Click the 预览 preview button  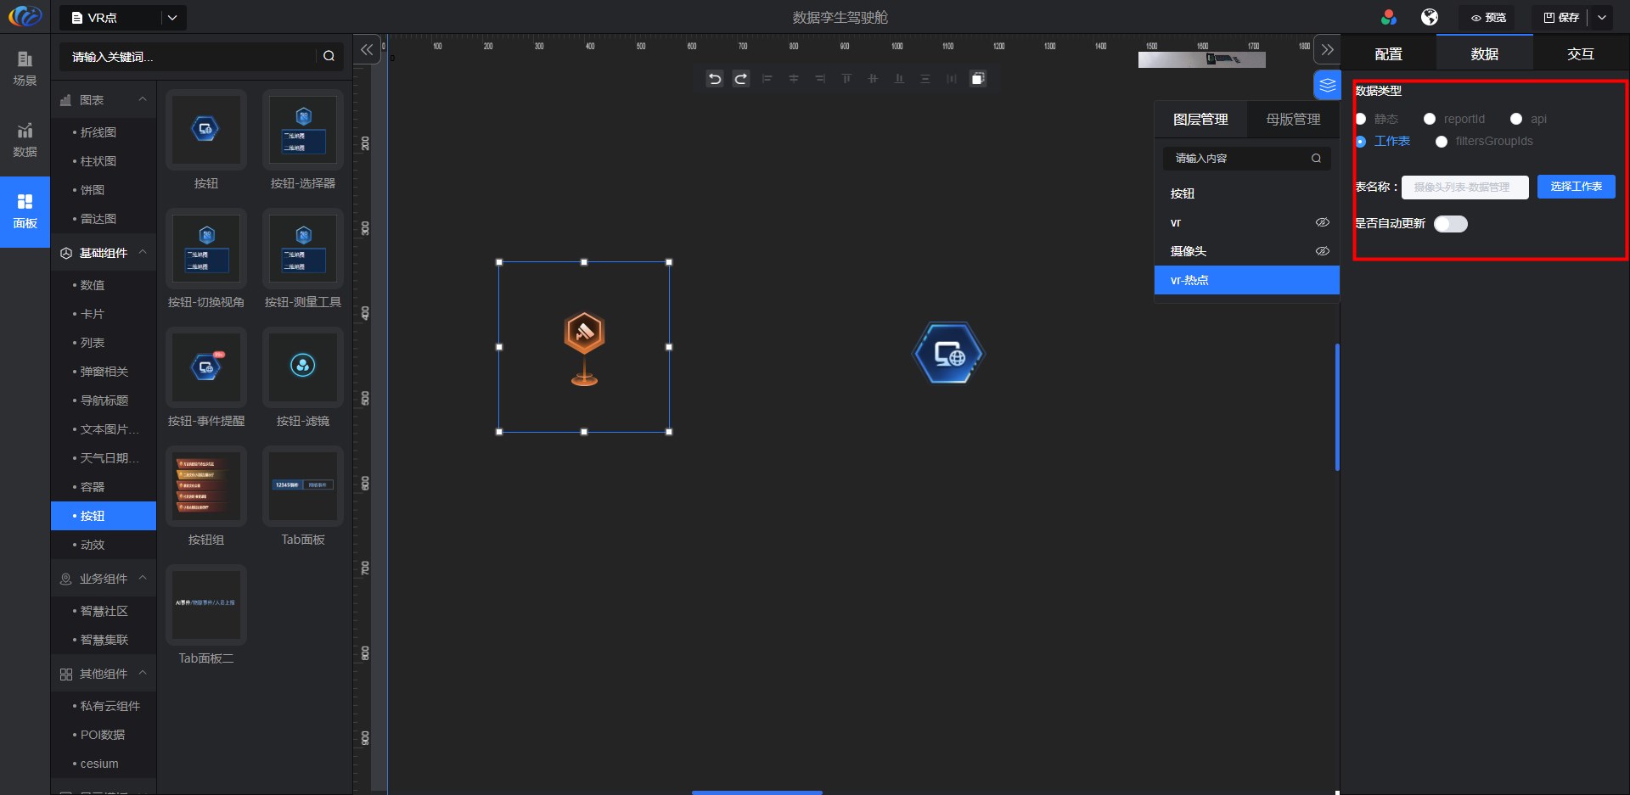tap(1488, 18)
